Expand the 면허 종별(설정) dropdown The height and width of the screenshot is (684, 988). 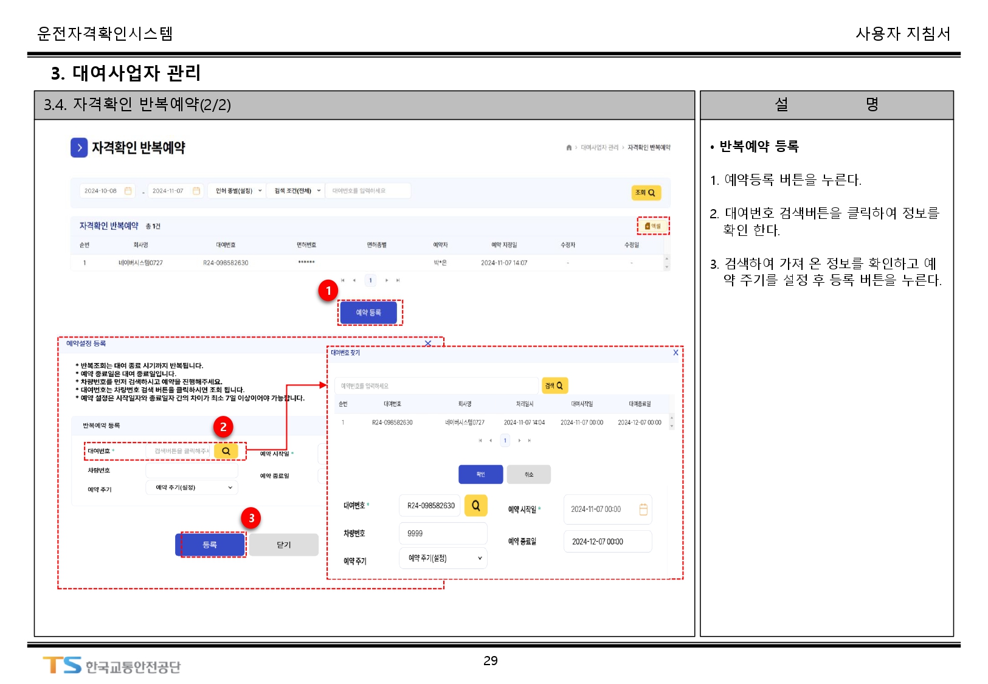pos(237,191)
